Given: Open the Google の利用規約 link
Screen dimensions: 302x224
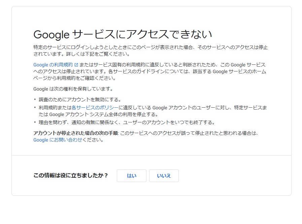Looking at the screenshot, I should pyautogui.click(x=53, y=65).
